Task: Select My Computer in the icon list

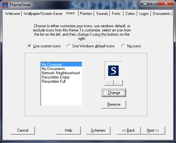Action: point(61,65)
